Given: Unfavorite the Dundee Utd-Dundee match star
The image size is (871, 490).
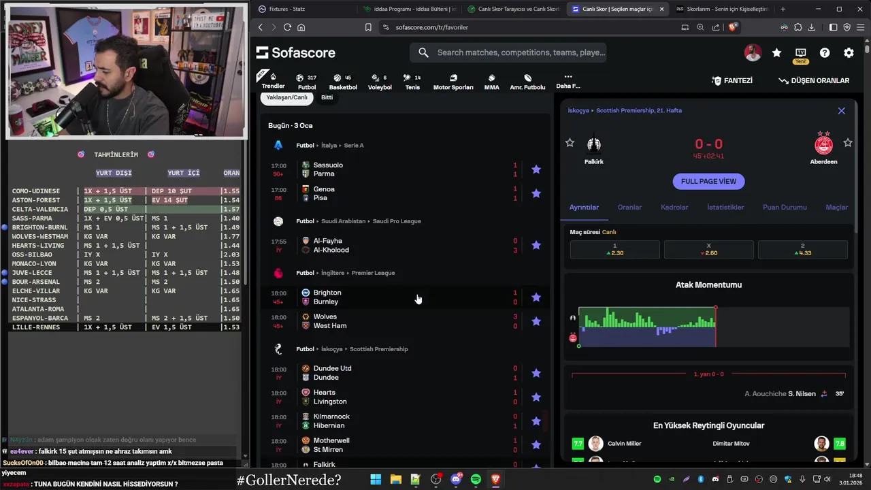Looking at the screenshot, I should coord(536,373).
